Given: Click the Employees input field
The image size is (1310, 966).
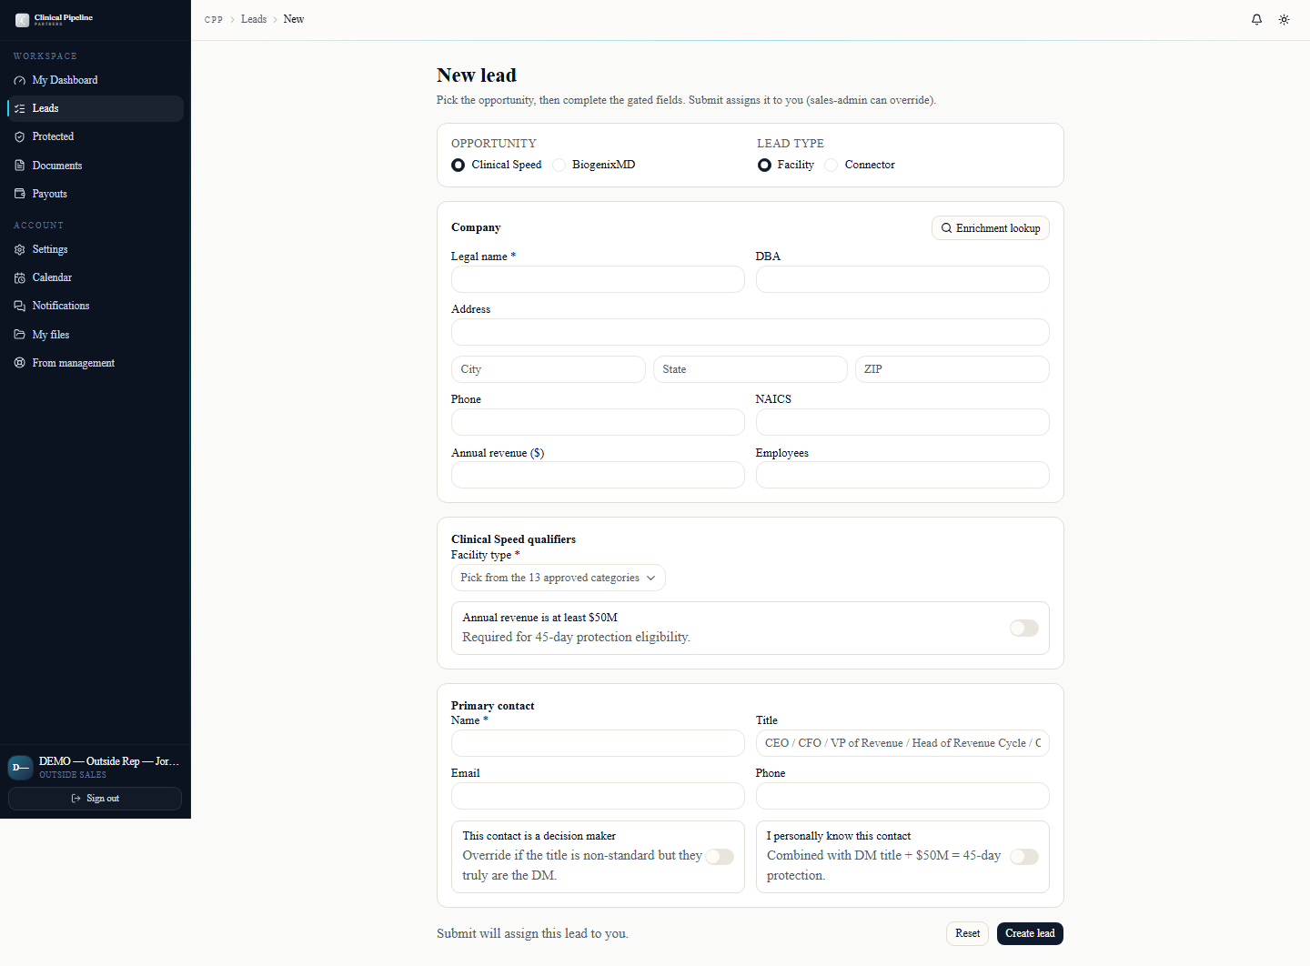Looking at the screenshot, I should point(902,475).
